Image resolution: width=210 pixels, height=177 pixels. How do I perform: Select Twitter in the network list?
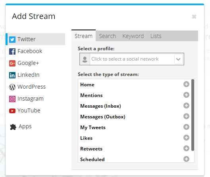coord(35,39)
